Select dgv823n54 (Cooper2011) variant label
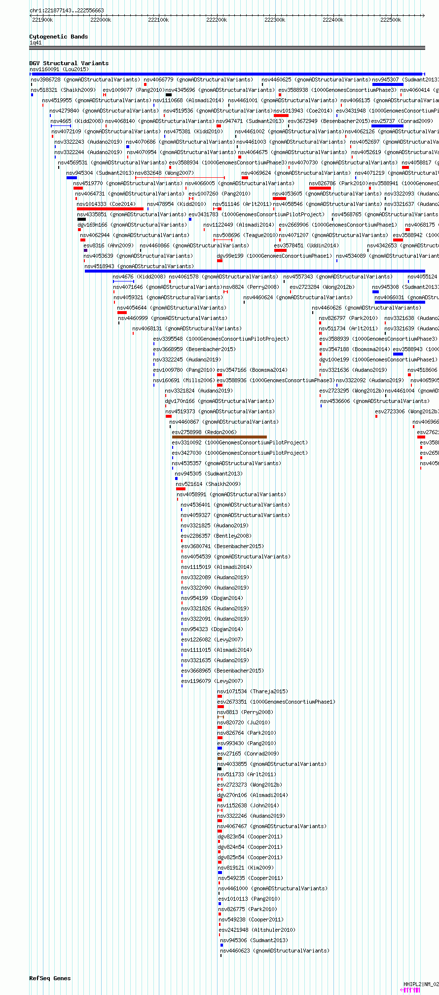 click(250, 836)
